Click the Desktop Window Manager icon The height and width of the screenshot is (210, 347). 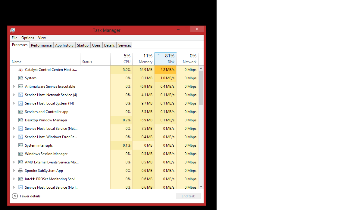(x=20, y=120)
